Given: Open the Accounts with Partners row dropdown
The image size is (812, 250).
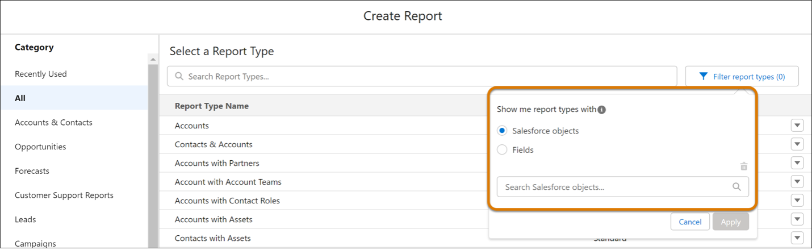Looking at the screenshot, I should [797, 163].
